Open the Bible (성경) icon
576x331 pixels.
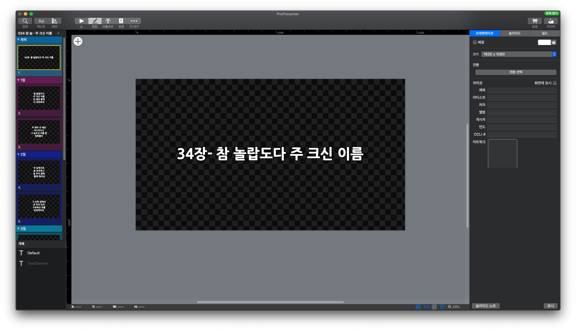click(x=121, y=21)
